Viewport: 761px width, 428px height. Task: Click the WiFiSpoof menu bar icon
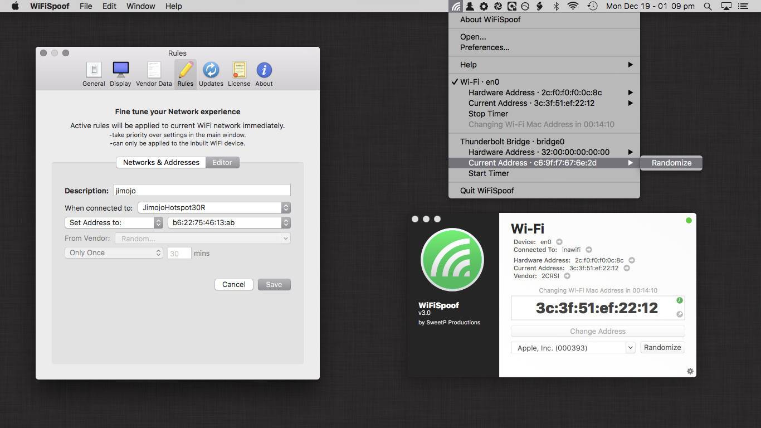[x=456, y=6]
